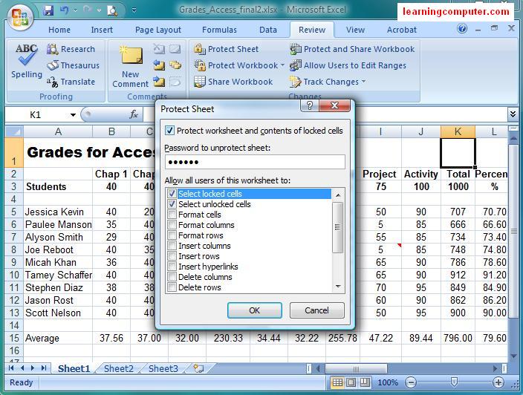Click the zoom slider handle
Viewport: 523px width, 395px height.
click(x=455, y=382)
